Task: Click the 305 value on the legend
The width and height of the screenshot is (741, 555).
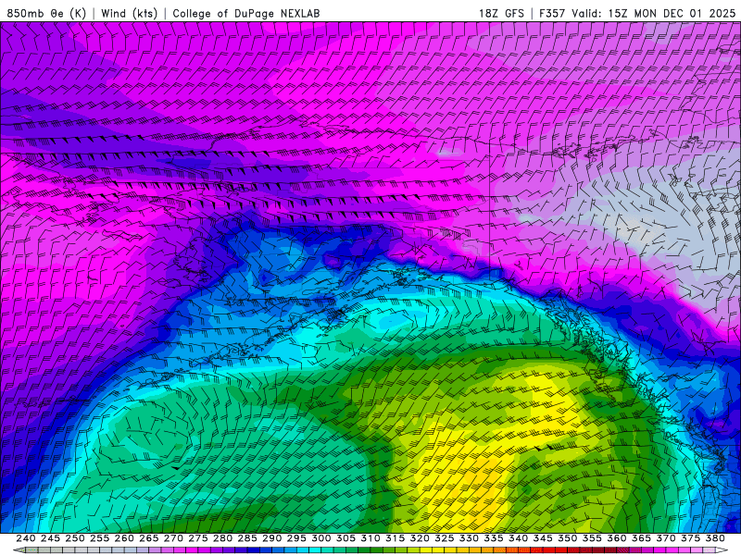Action: [345, 538]
